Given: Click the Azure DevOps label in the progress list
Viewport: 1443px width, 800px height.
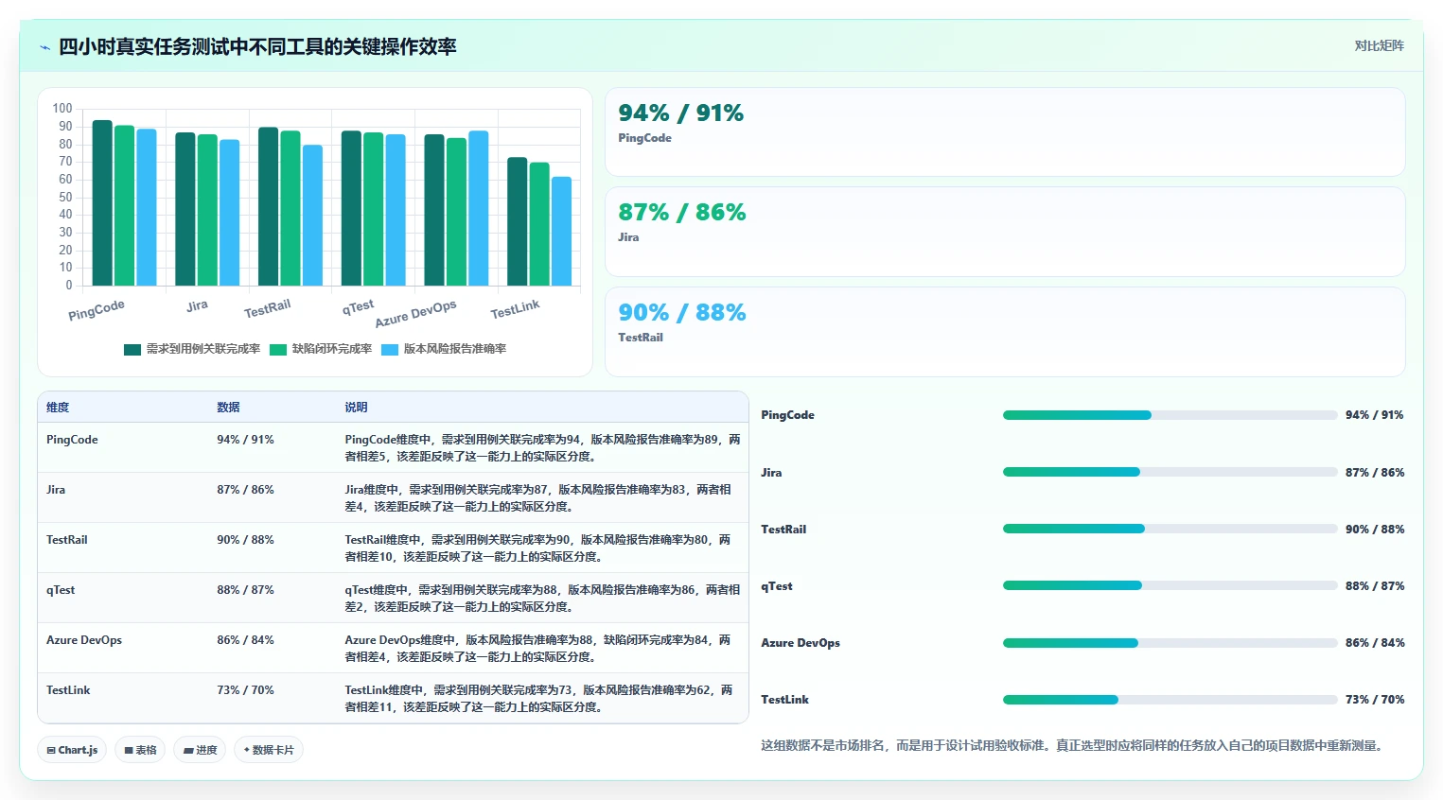Looking at the screenshot, I should [x=801, y=643].
